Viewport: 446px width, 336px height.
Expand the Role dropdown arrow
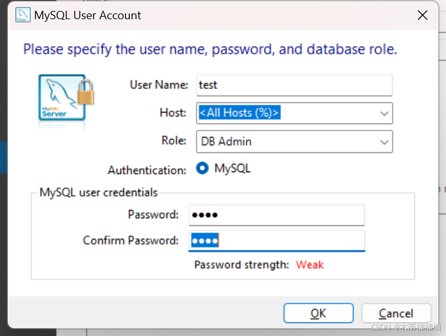click(x=384, y=141)
